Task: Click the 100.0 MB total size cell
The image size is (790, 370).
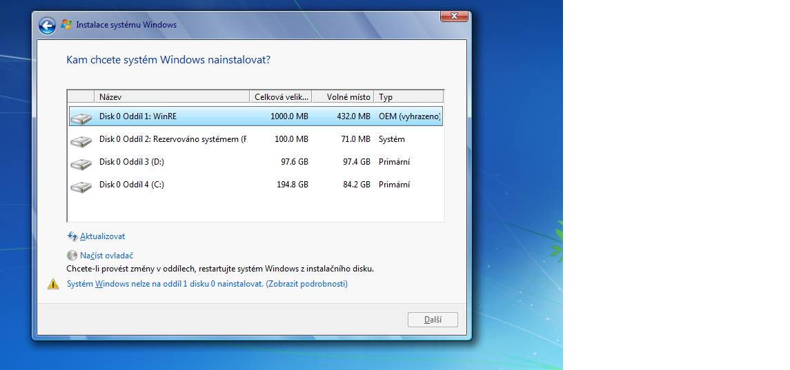Action: click(291, 139)
